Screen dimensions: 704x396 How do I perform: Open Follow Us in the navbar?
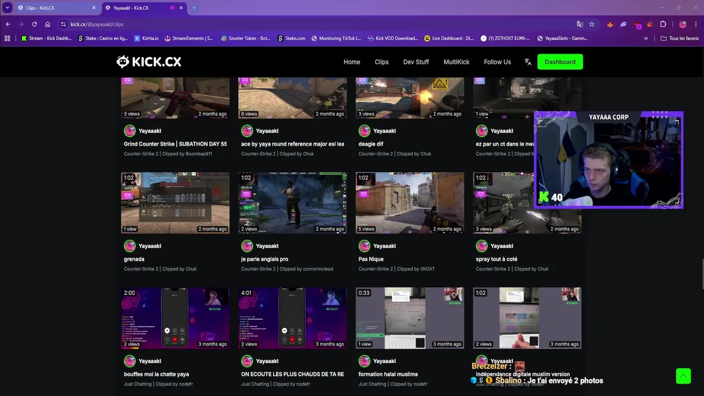[497, 62]
